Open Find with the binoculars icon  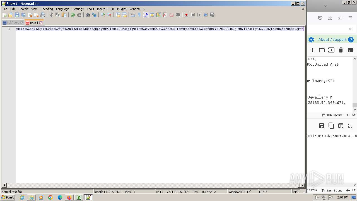point(88,15)
